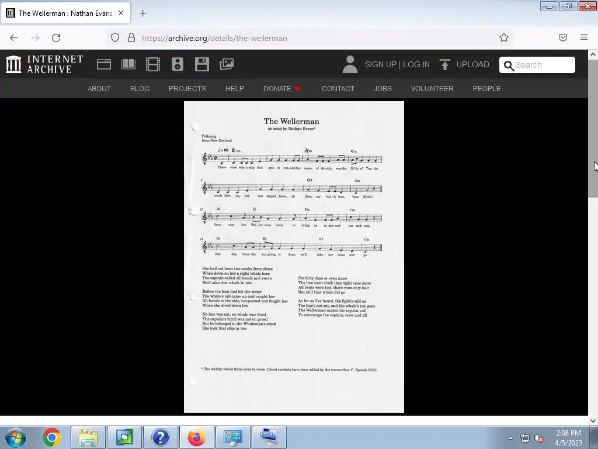The image size is (598, 449).
Task: Open the VOLUNTEER link
Action: click(x=432, y=89)
